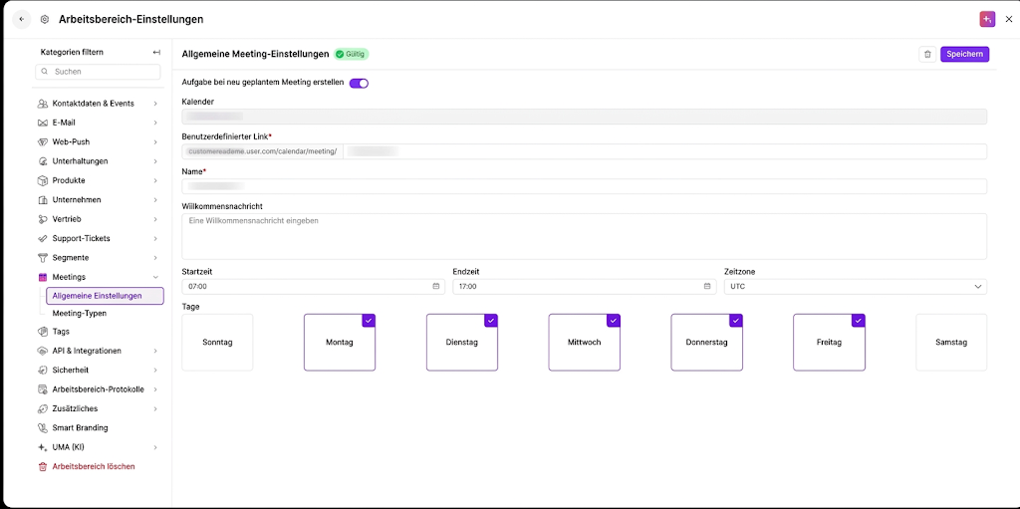Deselect Freitag day card
Viewport: 1020px width, 509px height.
pyautogui.click(x=829, y=343)
